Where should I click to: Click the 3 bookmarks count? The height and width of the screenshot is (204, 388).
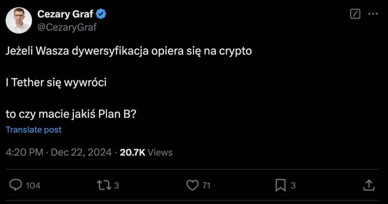coord(293,185)
